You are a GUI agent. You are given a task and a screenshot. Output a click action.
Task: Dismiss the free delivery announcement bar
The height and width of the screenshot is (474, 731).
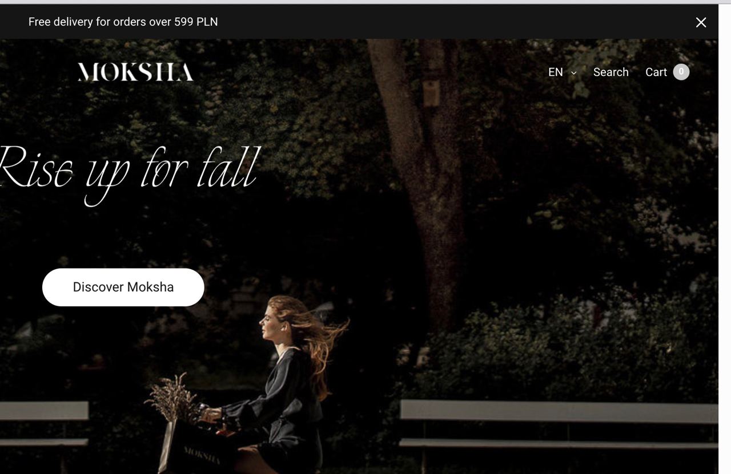point(701,22)
